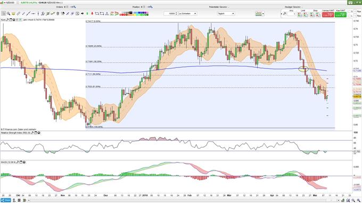This screenshot has height=203, width=362.
Task: Detach the MACD panel into a window
Action: tap(21, 162)
